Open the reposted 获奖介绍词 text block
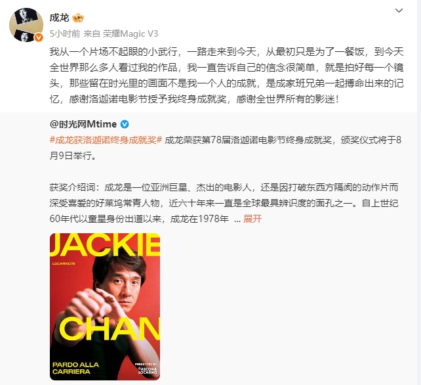421x385 pixels. pos(224,203)
